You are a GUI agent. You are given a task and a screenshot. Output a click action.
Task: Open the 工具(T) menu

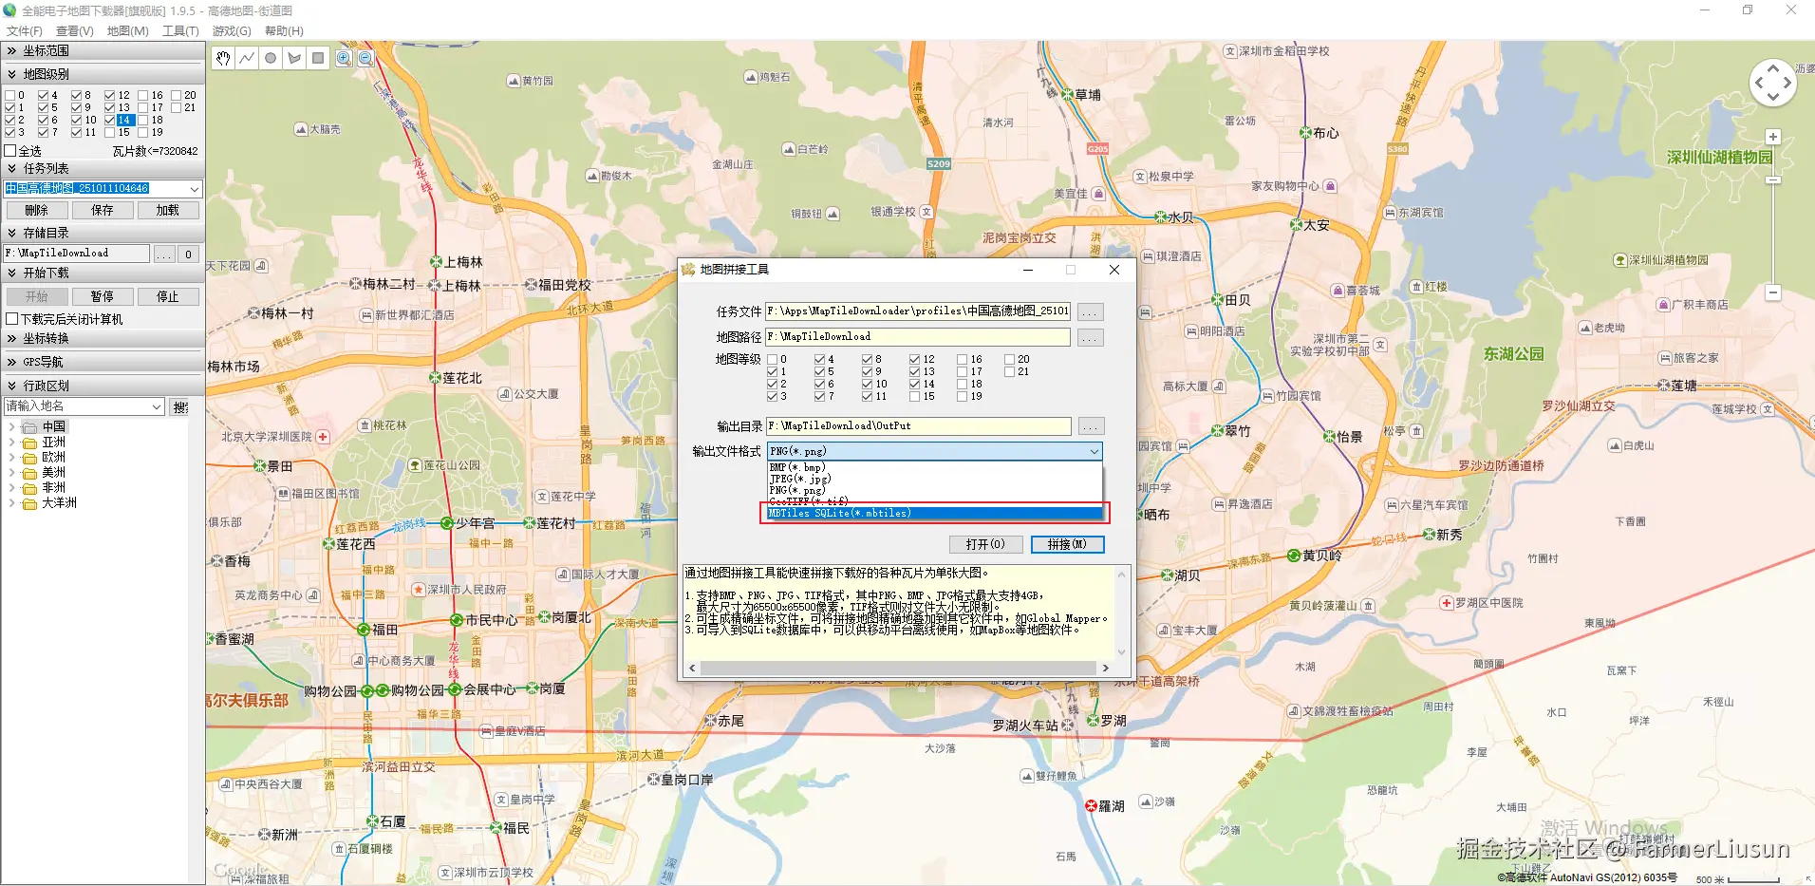coord(180,31)
